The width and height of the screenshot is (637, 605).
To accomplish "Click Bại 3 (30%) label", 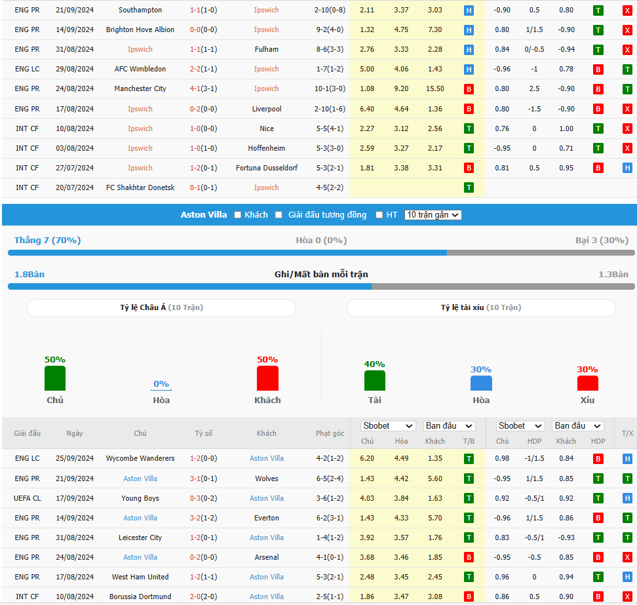I will [x=602, y=240].
